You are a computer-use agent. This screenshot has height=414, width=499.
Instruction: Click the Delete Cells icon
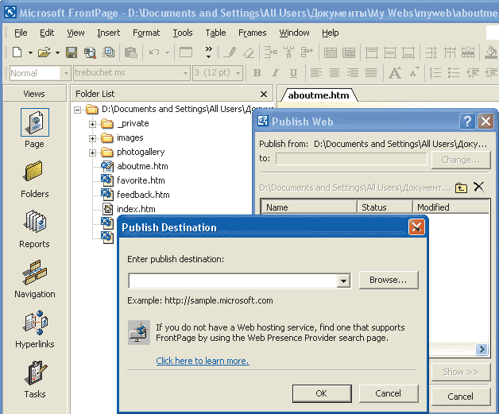tap(307, 52)
